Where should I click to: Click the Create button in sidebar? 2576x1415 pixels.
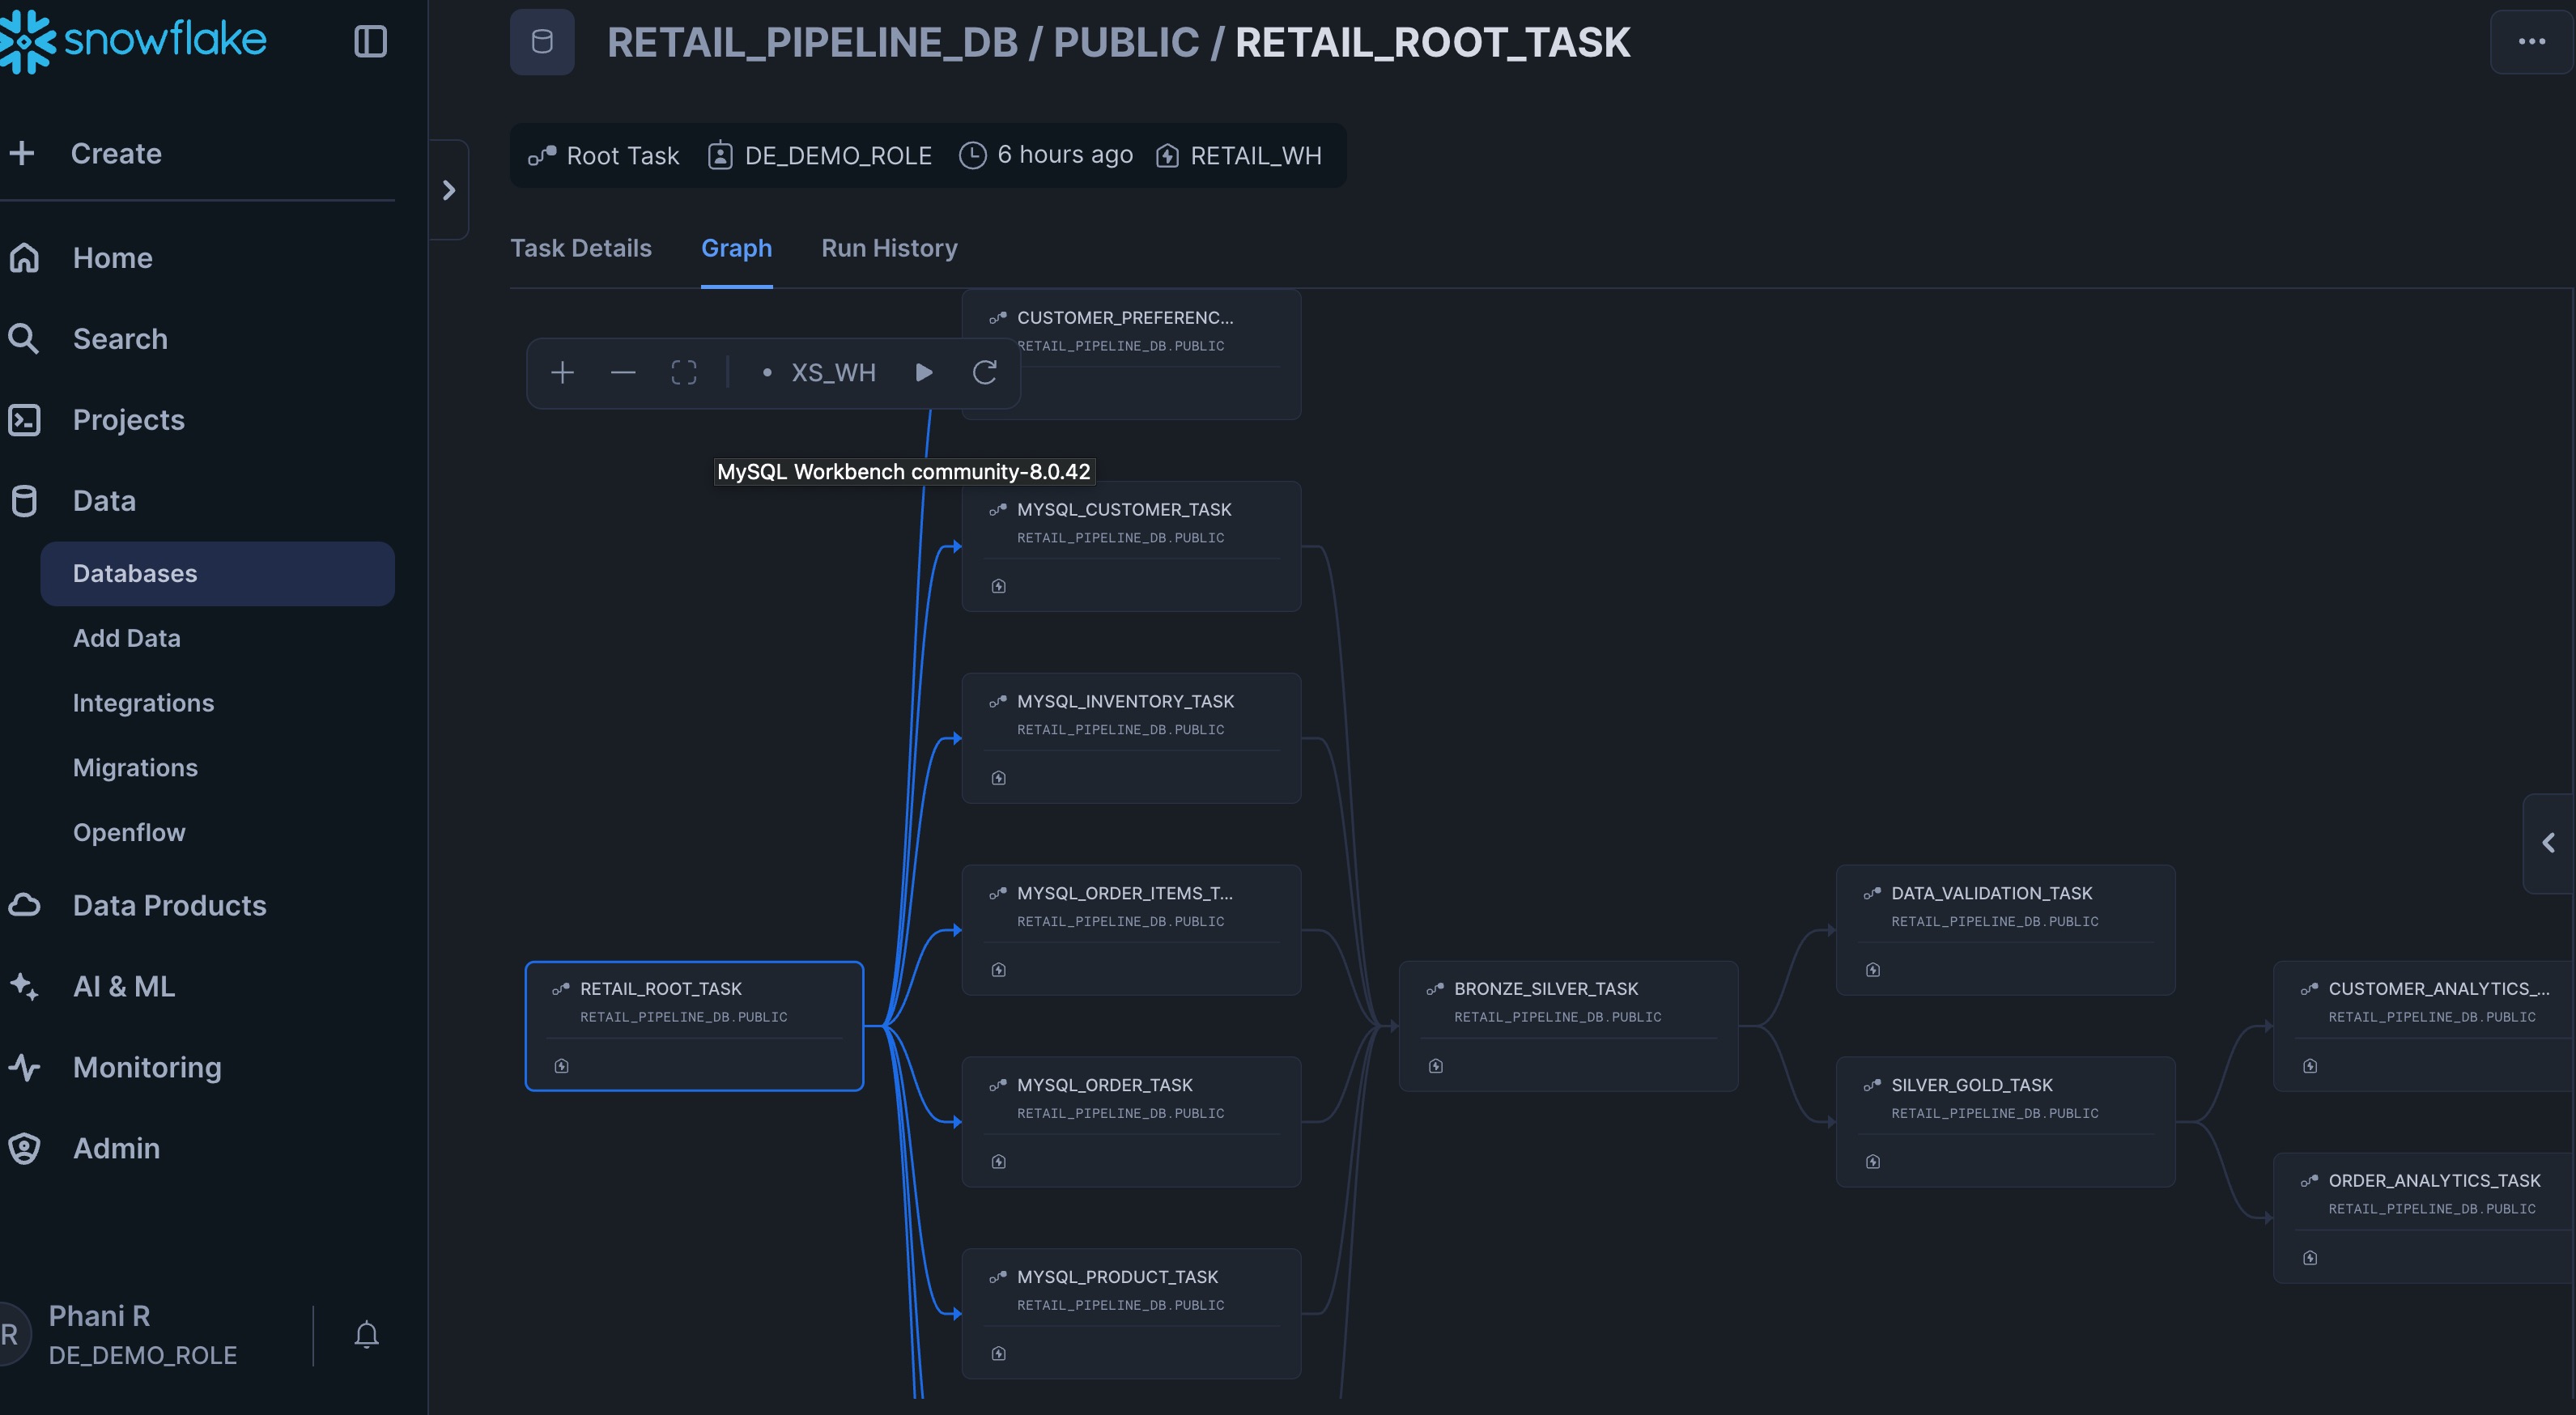click(114, 153)
